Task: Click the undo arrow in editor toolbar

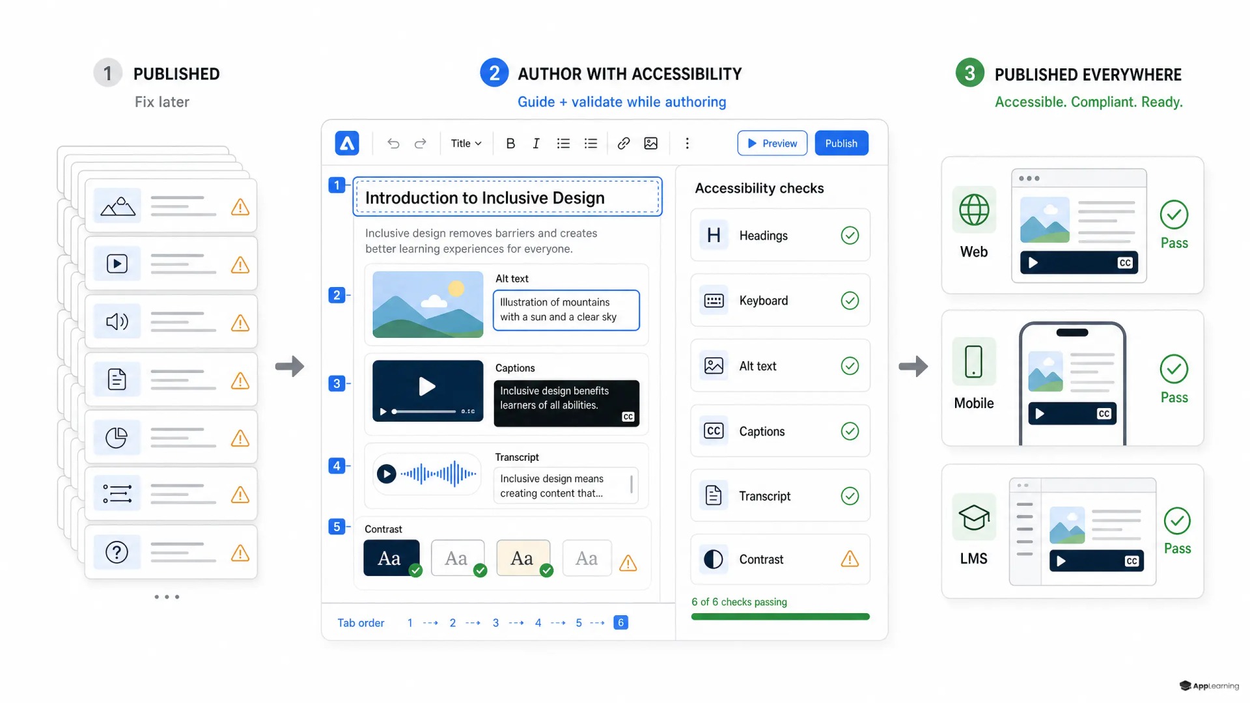Action: pyautogui.click(x=393, y=143)
